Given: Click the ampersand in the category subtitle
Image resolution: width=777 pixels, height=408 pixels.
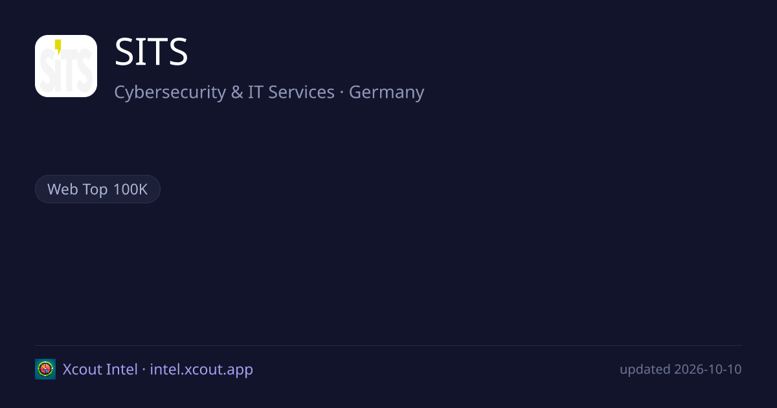Looking at the screenshot, I should tap(237, 92).
